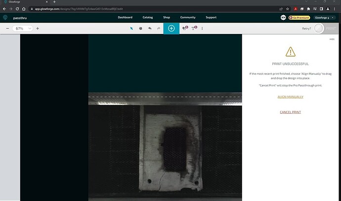This screenshot has height=201, width=341.
Task: Click the passthru design name
Action: [20, 18]
